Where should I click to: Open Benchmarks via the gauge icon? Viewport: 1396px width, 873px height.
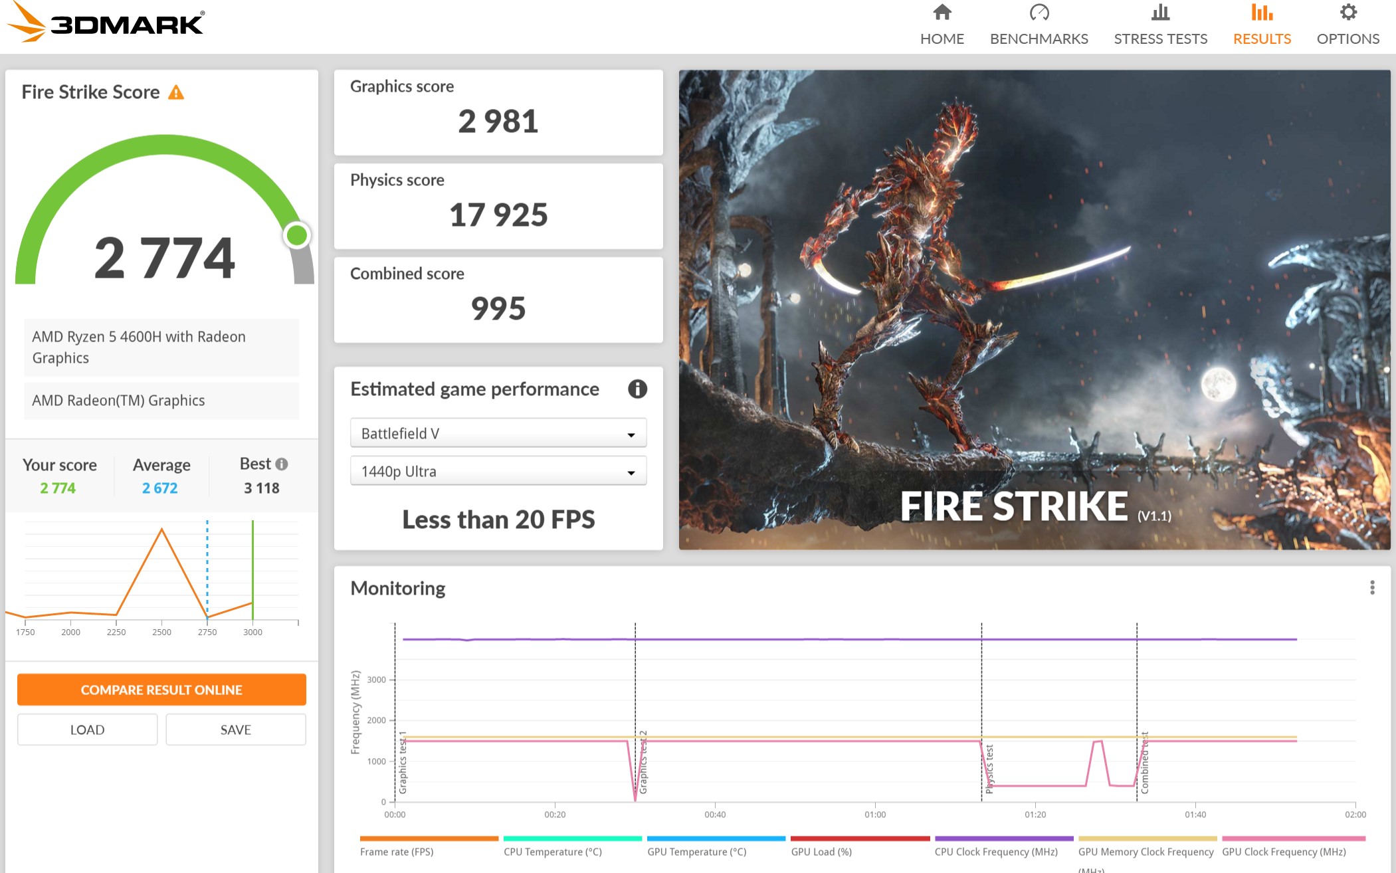[1039, 13]
